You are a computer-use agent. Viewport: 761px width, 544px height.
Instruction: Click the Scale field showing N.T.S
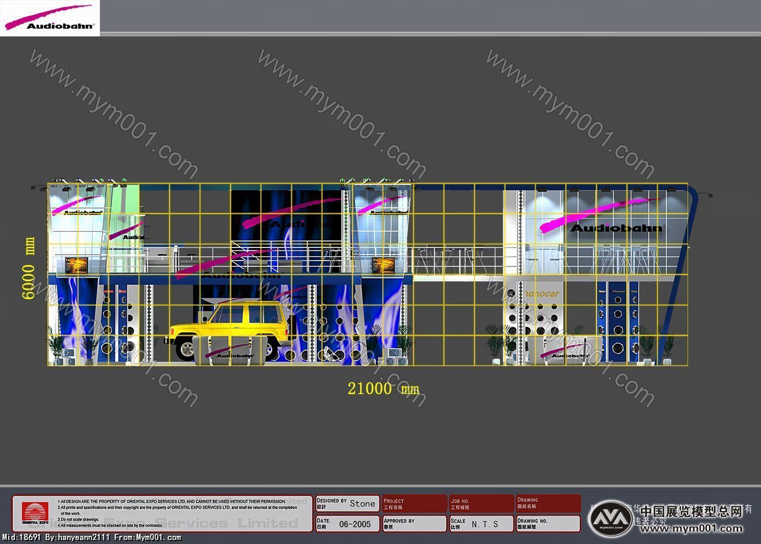[x=481, y=524]
